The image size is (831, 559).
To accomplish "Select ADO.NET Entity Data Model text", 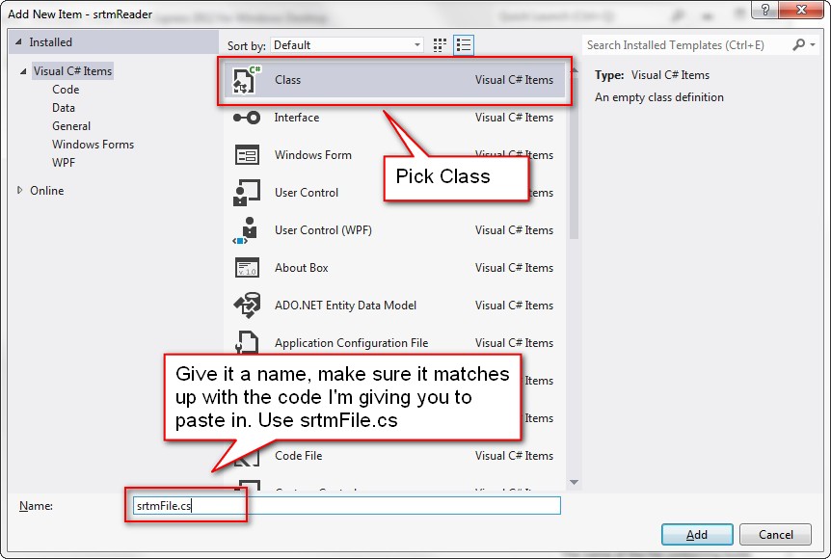I will click(x=345, y=306).
